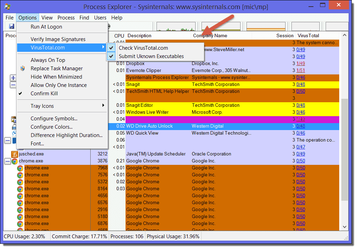Click the Chrome icon of process 7968
The image size is (357, 249).
(x=20, y=168)
